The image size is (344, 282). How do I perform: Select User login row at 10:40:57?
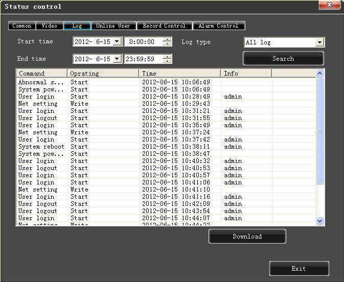[x=166, y=175]
